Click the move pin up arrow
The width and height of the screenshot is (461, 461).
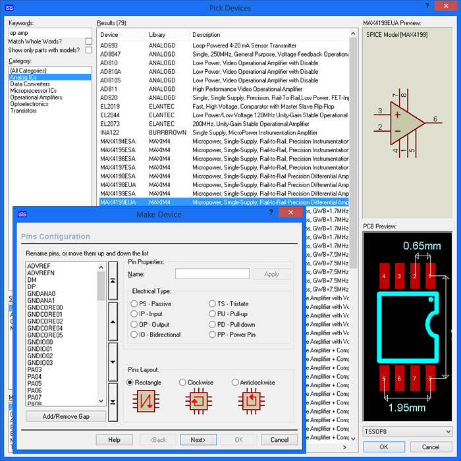point(113,321)
